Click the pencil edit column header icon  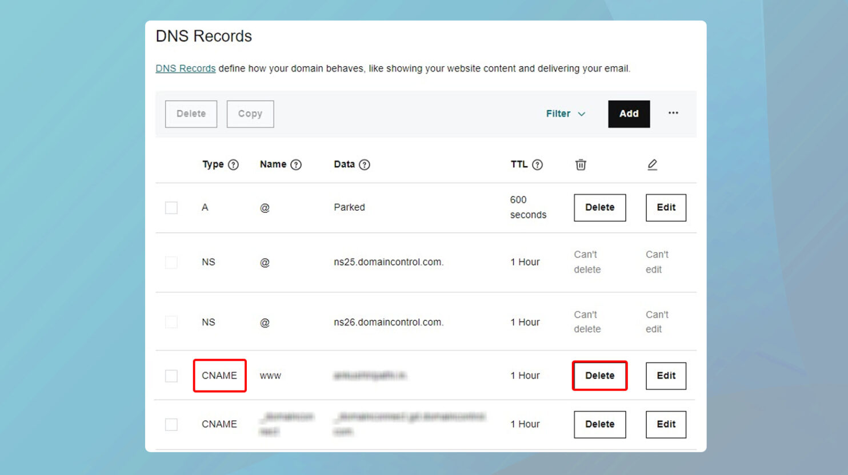tap(653, 164)
